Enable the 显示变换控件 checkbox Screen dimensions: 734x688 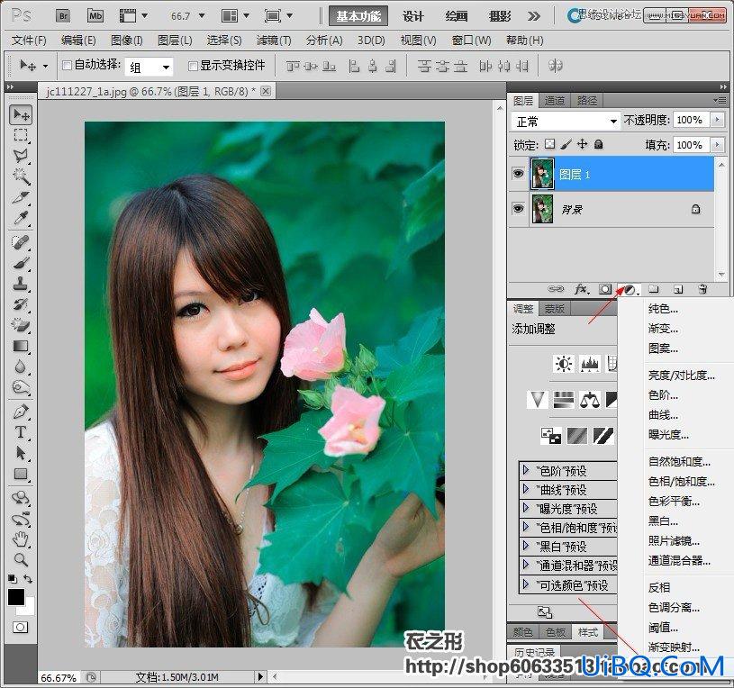(193, 66)
